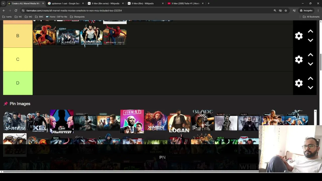The image size is (322, 181).
Task: Open the All Bookmarks folder
Action: pyautogui.click(x=311, y=17)
